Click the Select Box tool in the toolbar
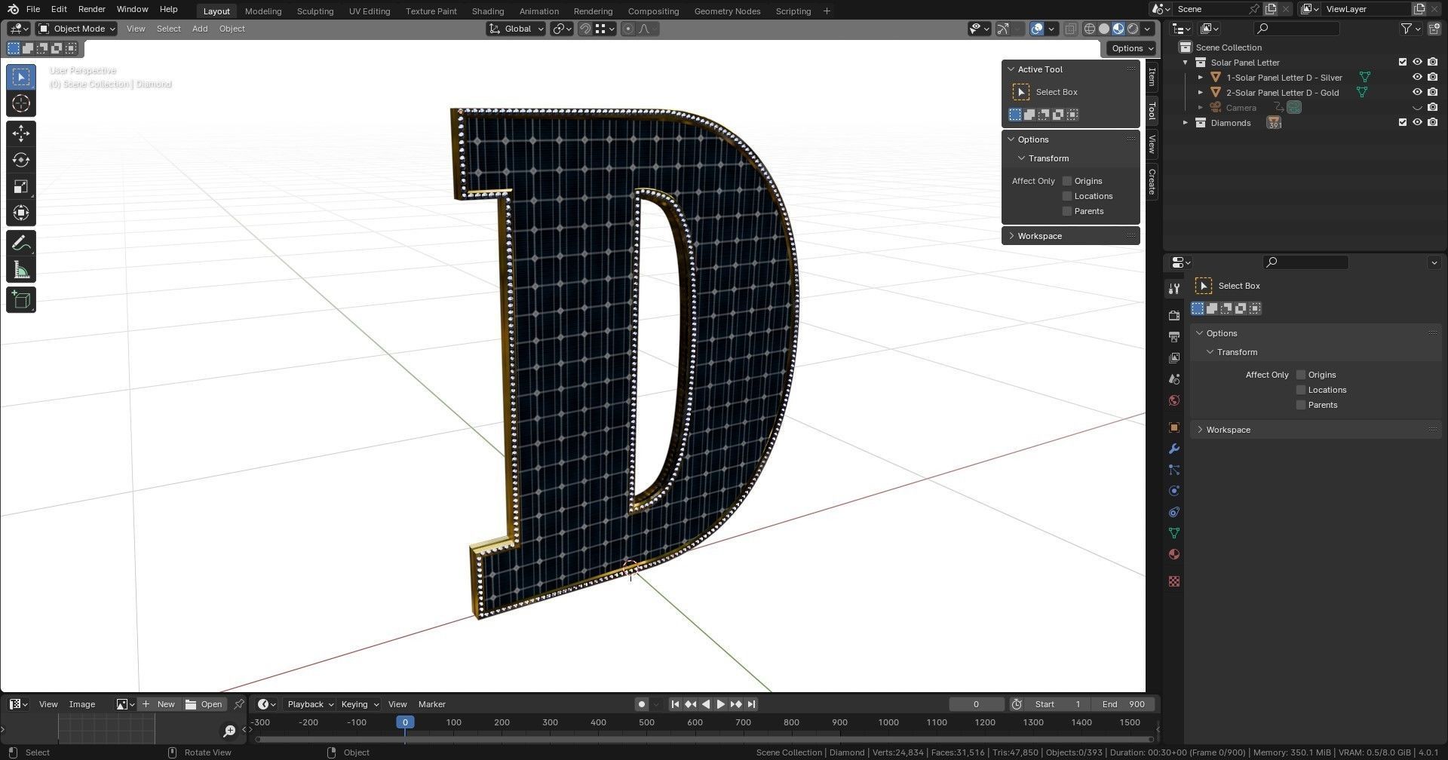Viewport: 1448px width, 760px height. (x=21, y=77)
